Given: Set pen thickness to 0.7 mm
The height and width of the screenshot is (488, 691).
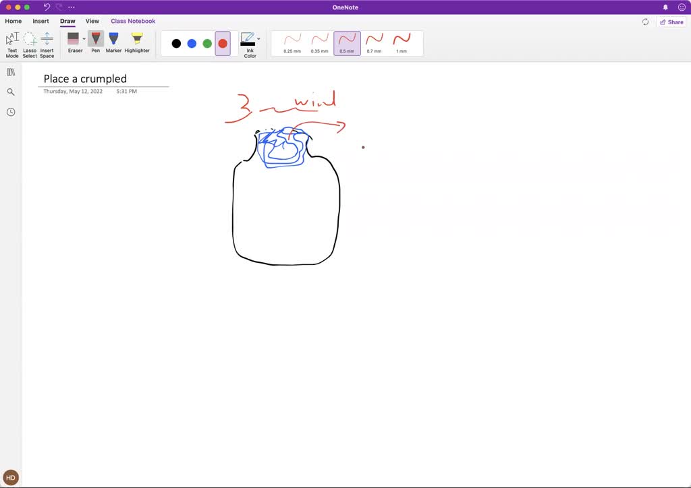Looking at the screenshot, I should coord(374,42).
